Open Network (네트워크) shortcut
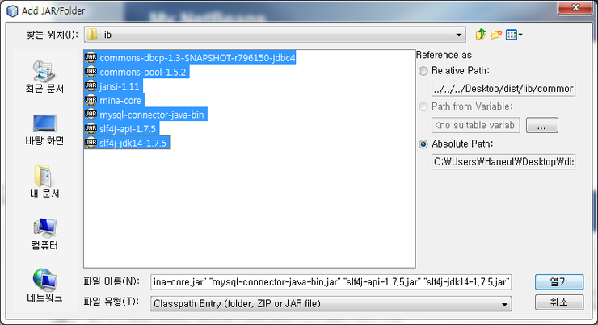 (x=44, y=285)
